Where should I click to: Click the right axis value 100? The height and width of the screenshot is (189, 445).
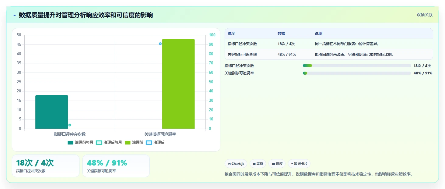(212, 35)
